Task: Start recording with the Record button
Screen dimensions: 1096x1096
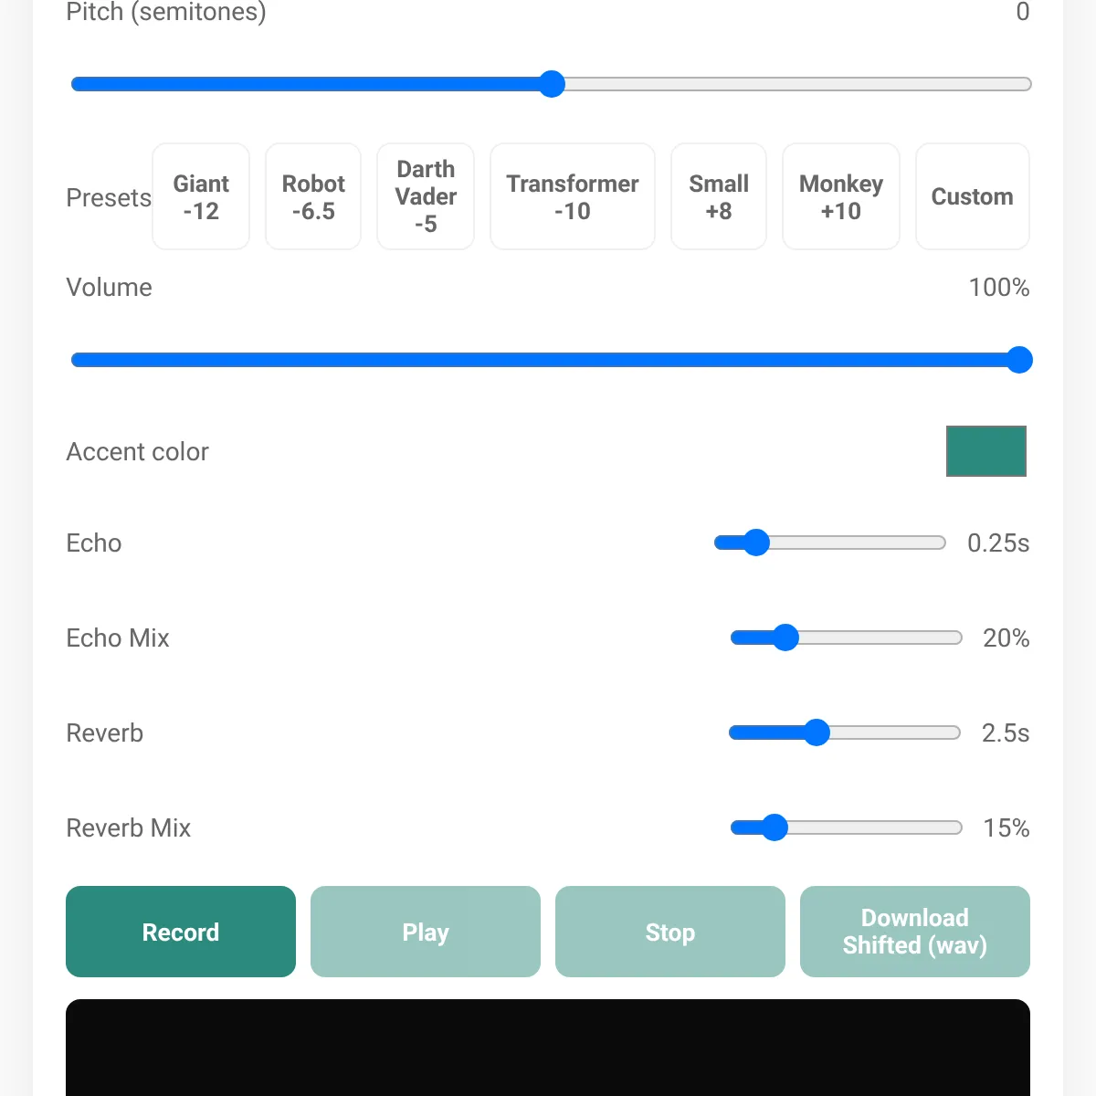Action: click(x=181, y=932)
